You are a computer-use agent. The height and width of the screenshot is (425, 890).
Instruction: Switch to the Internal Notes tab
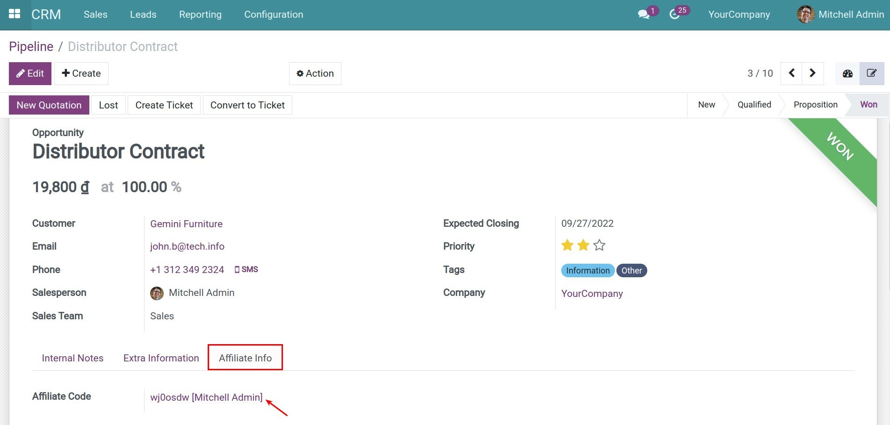(72, 358)
